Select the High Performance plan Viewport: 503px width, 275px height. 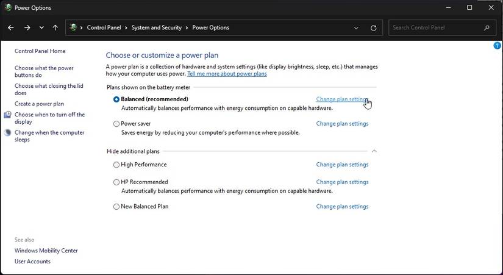click(x=116, y=165)
